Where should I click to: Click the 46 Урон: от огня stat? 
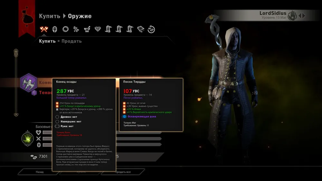tap(136, 103)
